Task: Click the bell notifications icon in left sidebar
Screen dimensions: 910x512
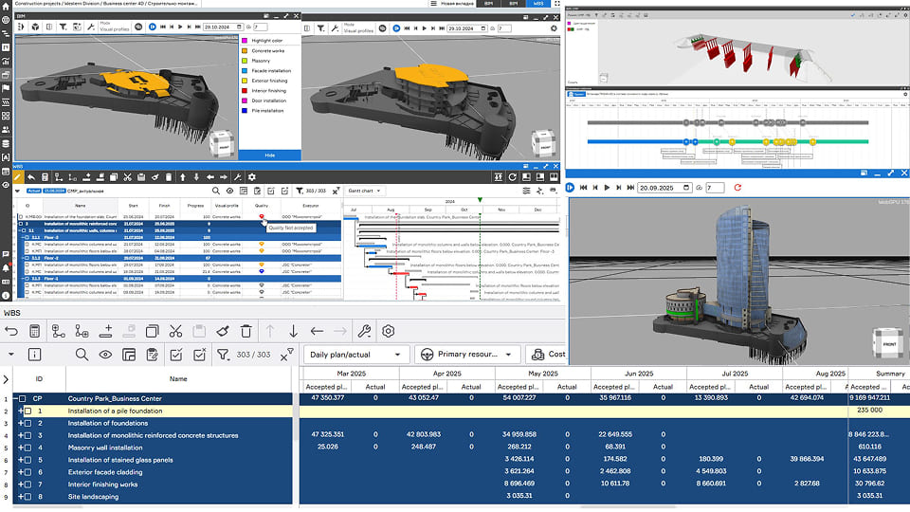Action: pos(6,267)
